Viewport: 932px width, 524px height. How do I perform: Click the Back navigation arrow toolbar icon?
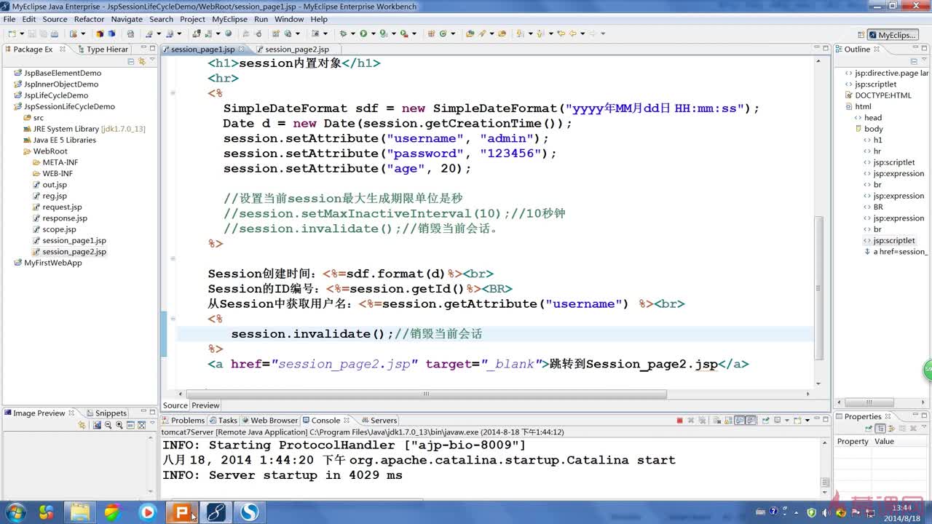tap(572, 33)
